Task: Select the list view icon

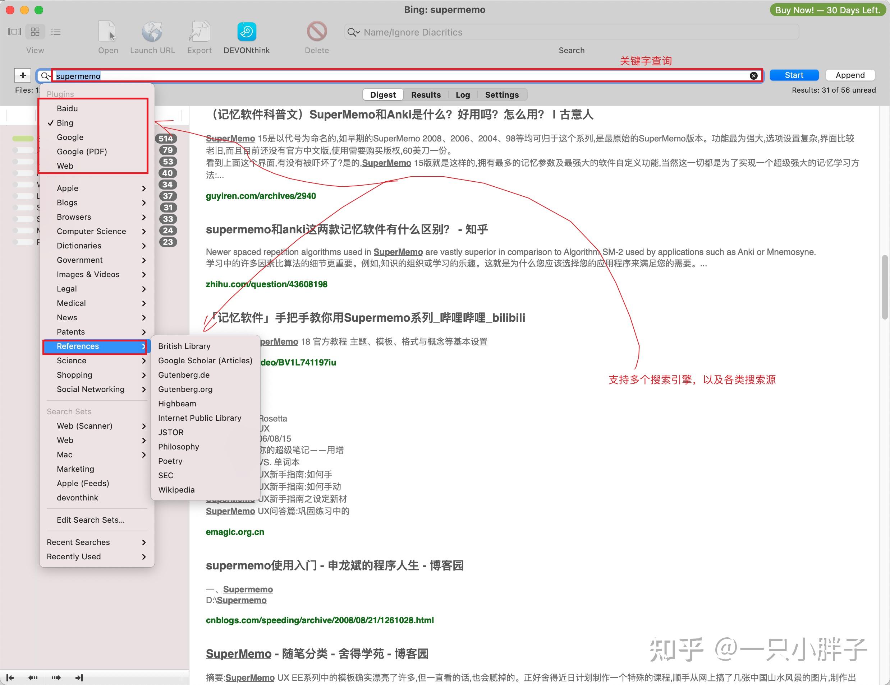Action: 56,31
